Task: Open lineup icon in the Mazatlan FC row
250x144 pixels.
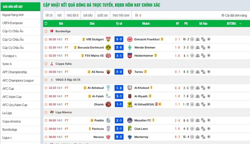Action: point(197,120)
